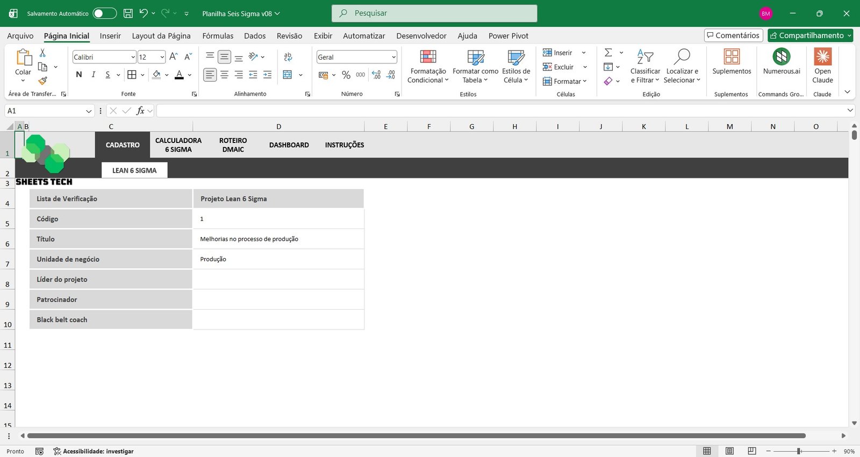Switch to Page Layout view in status bar
Viewport: 860px width, 457px height.
729,451
